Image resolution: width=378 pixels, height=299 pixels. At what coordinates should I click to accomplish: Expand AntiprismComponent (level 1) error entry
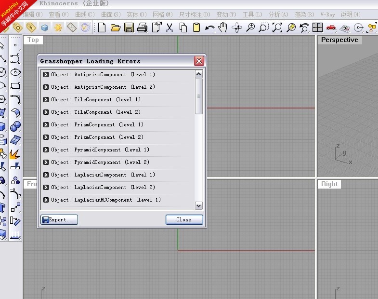[x=46, y=74]
